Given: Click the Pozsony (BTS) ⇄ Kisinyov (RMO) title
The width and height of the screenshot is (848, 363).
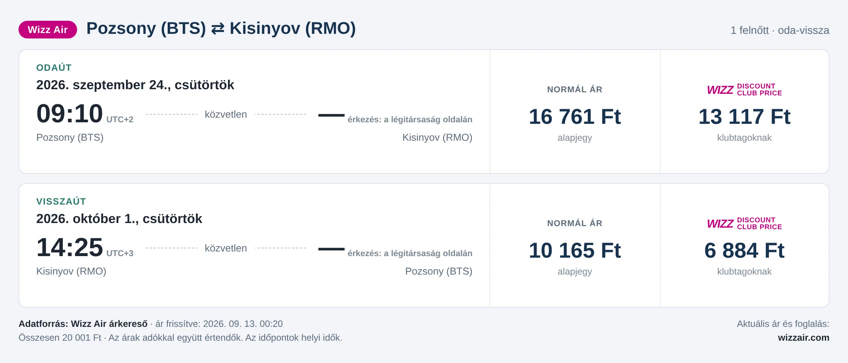Looking at the screenshot, I should coord(221,28).
